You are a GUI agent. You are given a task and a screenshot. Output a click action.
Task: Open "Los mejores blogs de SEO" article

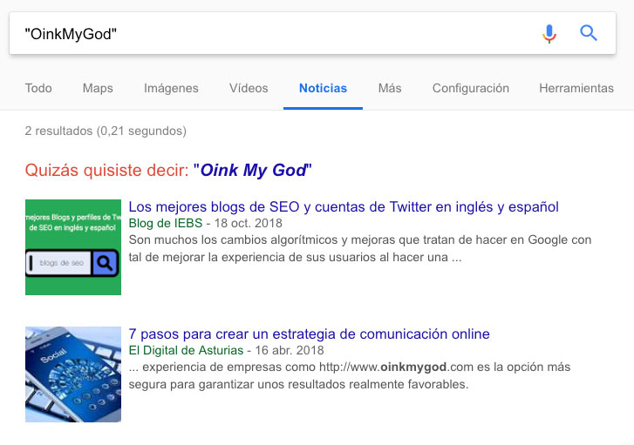click(344, 206)
